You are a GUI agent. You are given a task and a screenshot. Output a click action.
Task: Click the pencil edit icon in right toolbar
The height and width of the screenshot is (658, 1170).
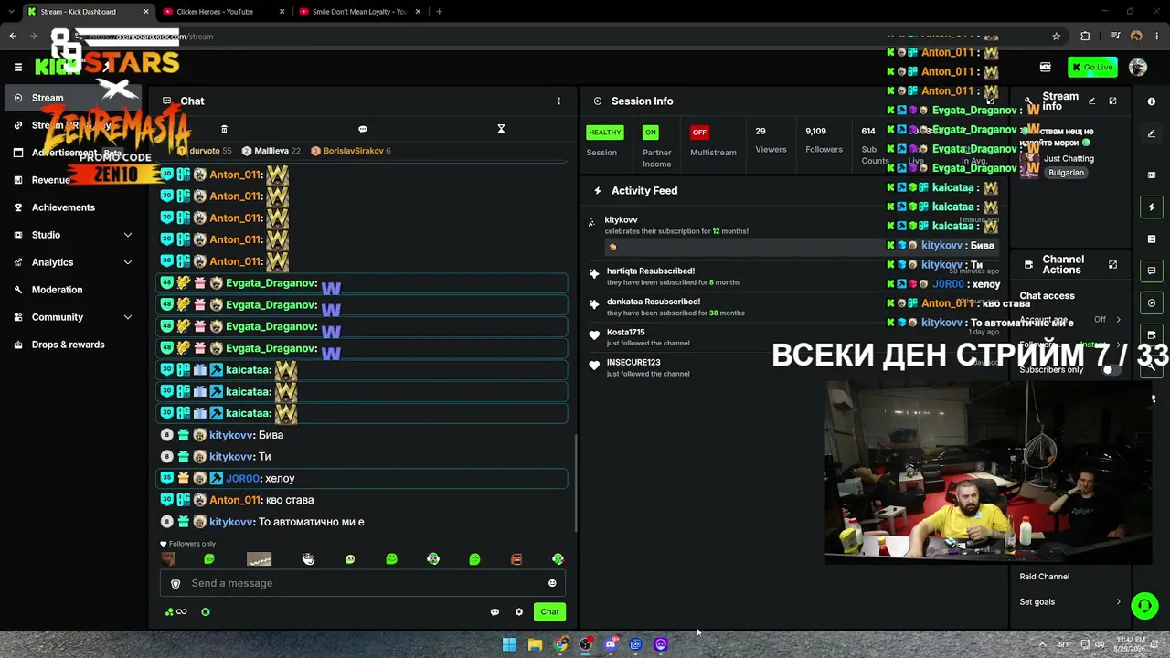pyautogui.click(x=1152, y=133)
